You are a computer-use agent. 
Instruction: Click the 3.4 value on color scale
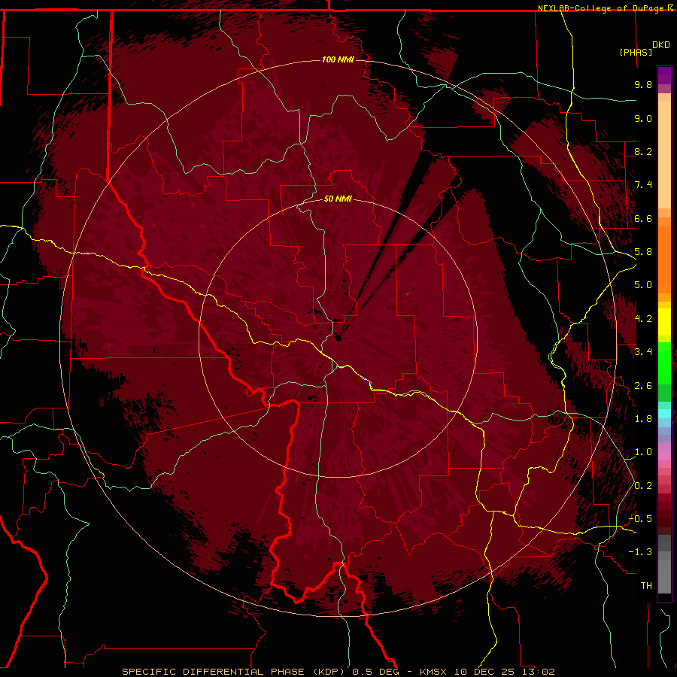click(643, 352)
